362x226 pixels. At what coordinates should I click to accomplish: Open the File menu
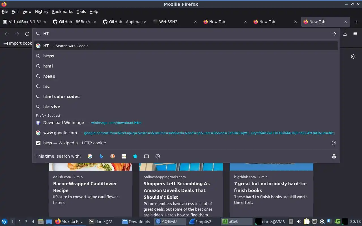coord(5,12)
